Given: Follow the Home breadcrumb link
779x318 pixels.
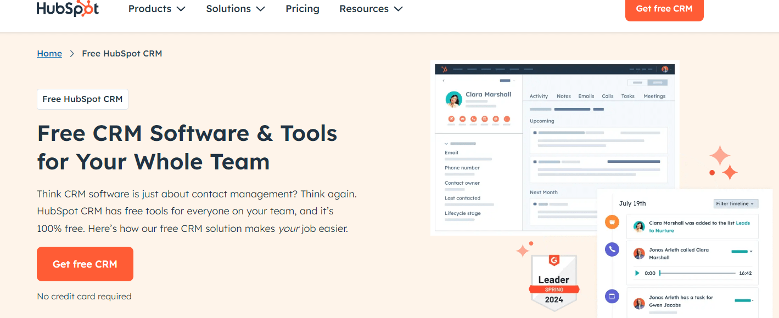Looking at the screenshot, I should pos(49,53).
